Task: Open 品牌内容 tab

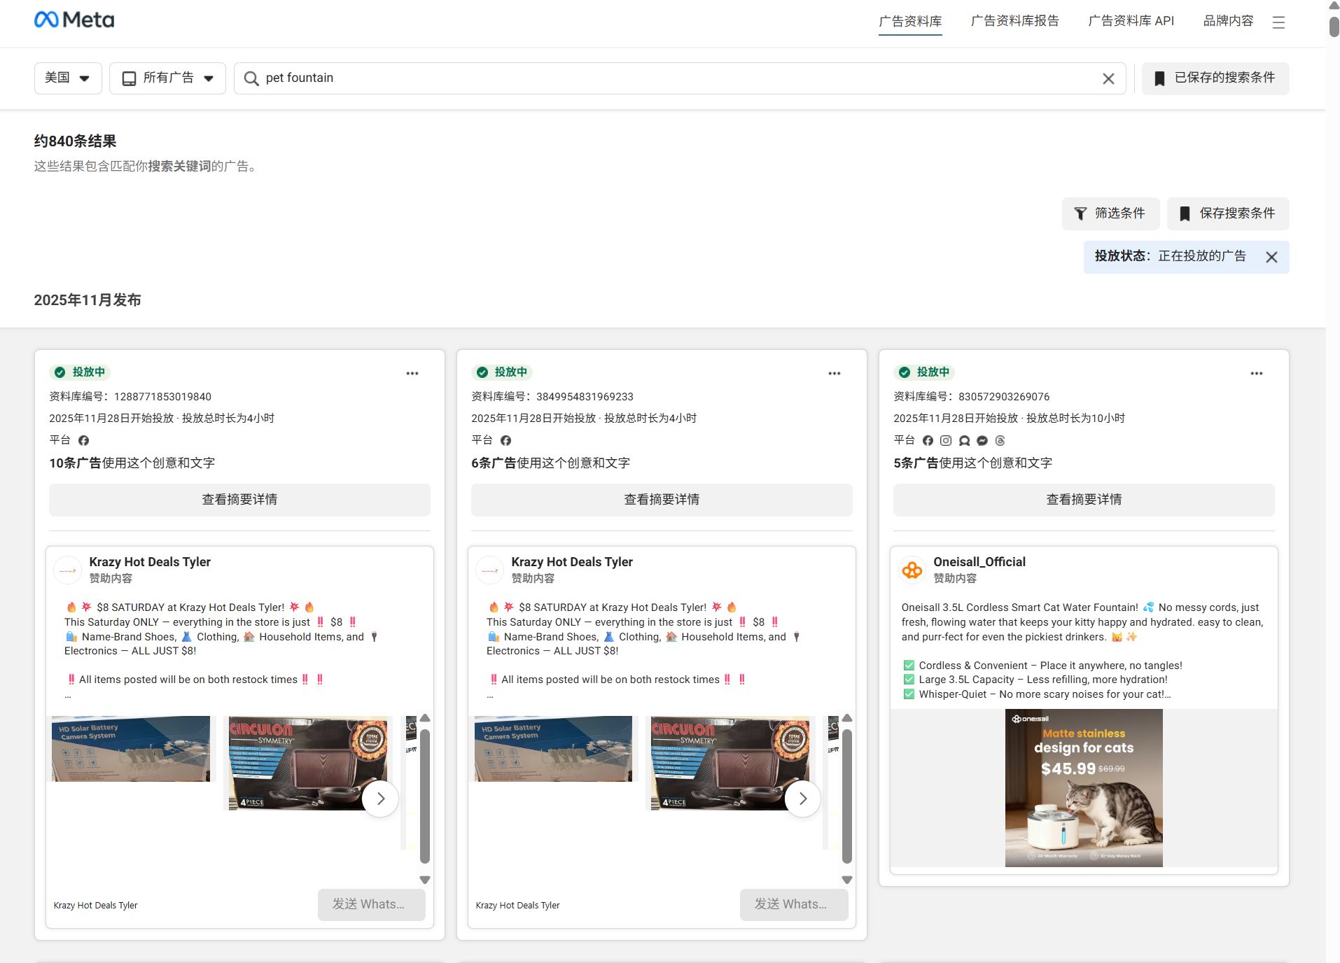Action: click(x=1228, y=21)
